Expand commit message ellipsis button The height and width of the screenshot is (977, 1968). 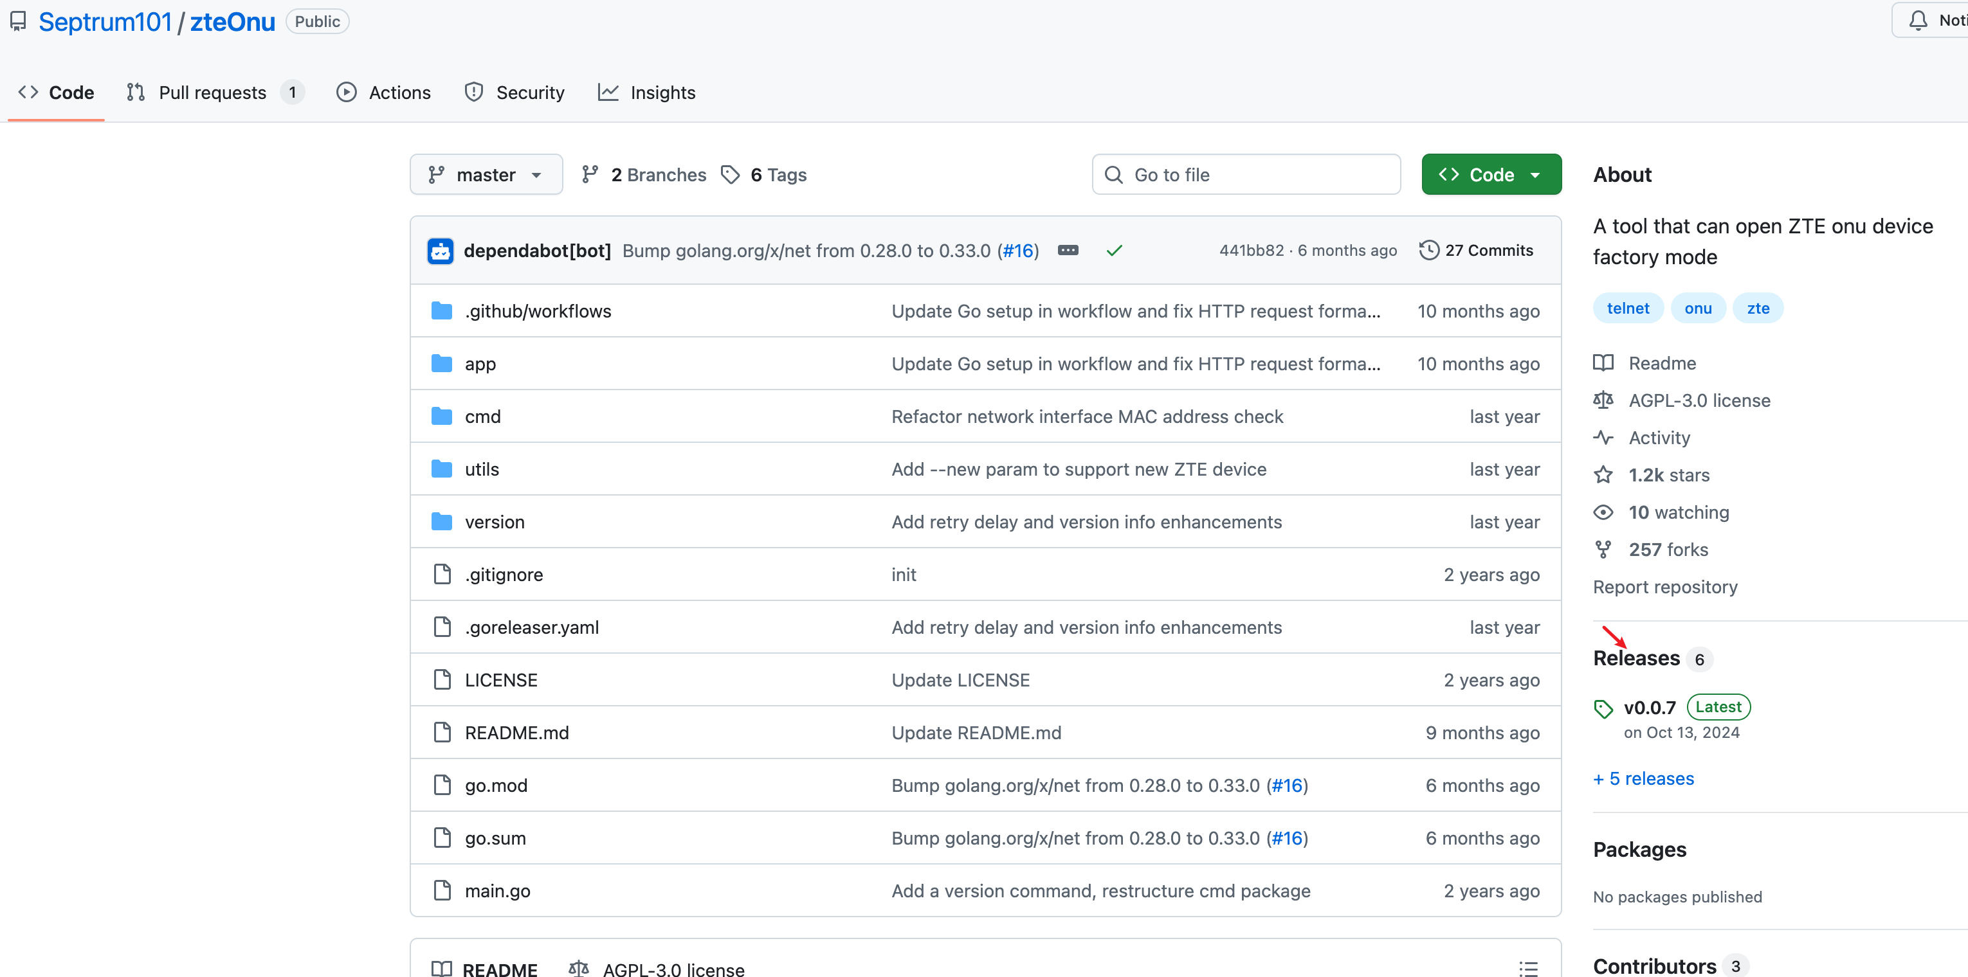pyautogui.click(x=1067, y=251)
